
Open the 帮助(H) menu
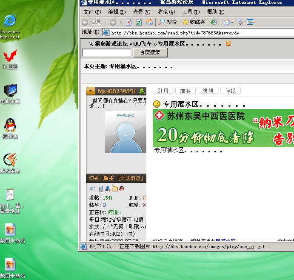216,12
